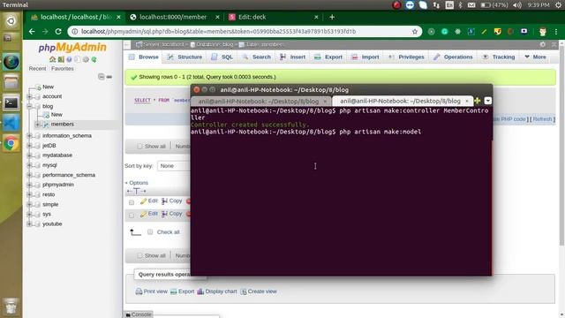Expand the account database node
This screenshot has height=318, width=565.
tap(29, 96)
